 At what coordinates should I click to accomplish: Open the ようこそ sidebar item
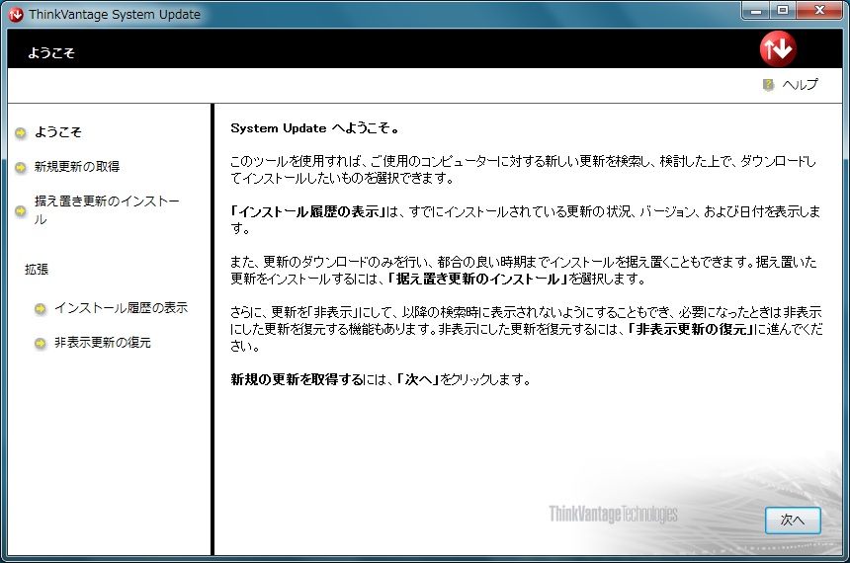click(x=58, y=132)
